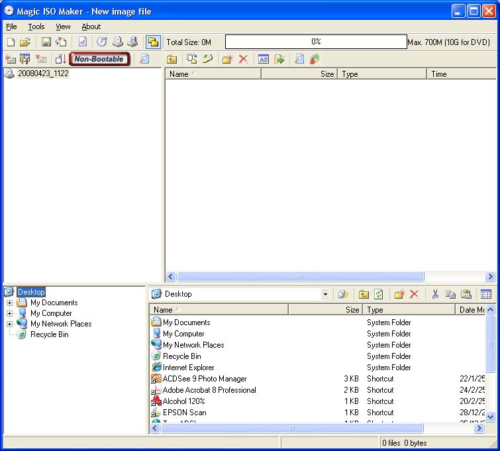The width and height of the screenshot is (500, 451).
Task: Click the disc-with-arrow CD image icon
Action: point(102,42)
